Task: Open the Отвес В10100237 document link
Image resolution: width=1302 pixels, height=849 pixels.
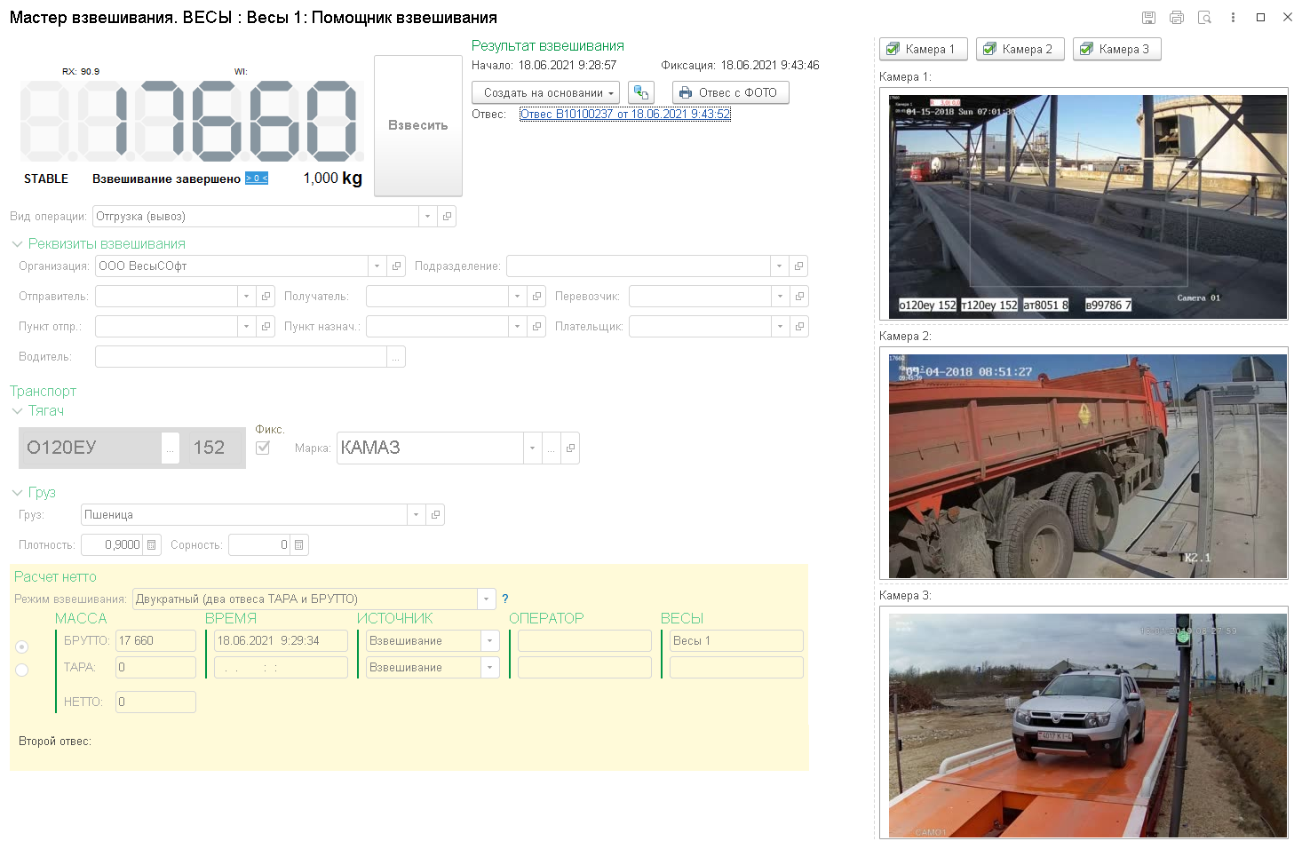Action: (x=624, y=115)
